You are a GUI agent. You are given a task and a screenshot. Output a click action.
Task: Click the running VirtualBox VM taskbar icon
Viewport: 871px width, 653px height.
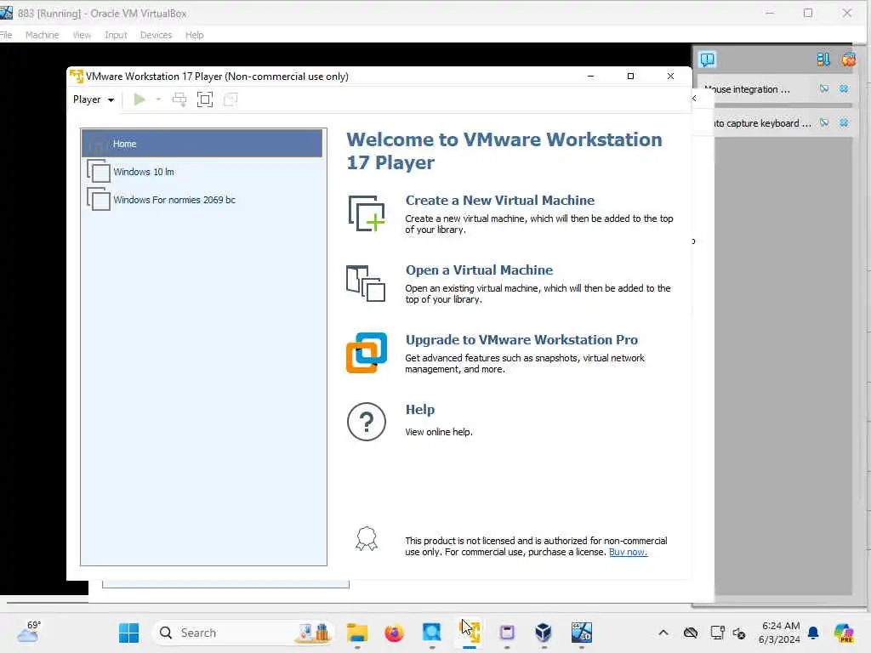coord(582,633)
